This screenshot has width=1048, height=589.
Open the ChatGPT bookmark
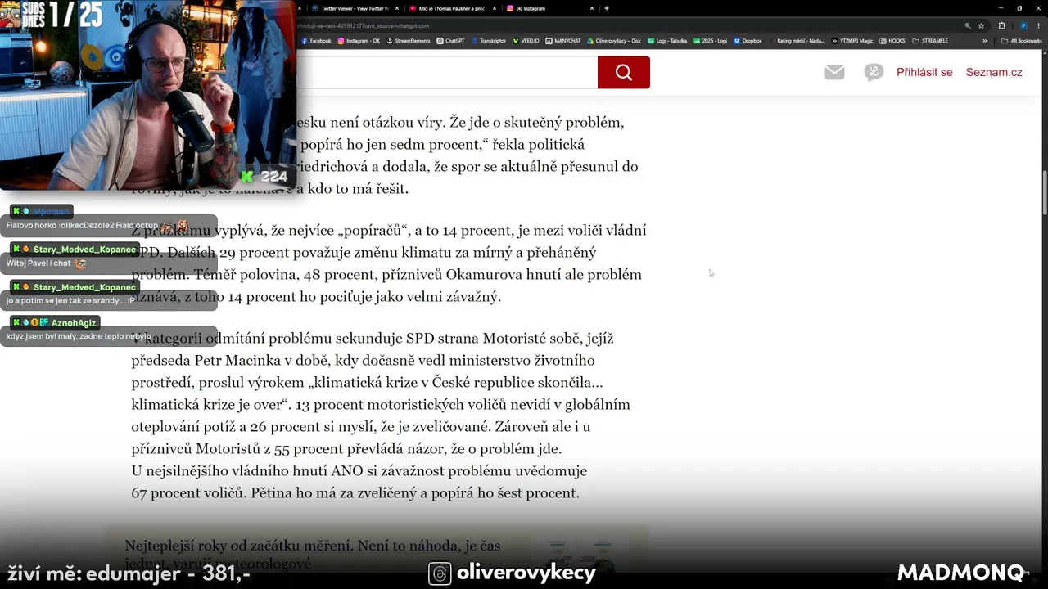[x=450, y=41]
